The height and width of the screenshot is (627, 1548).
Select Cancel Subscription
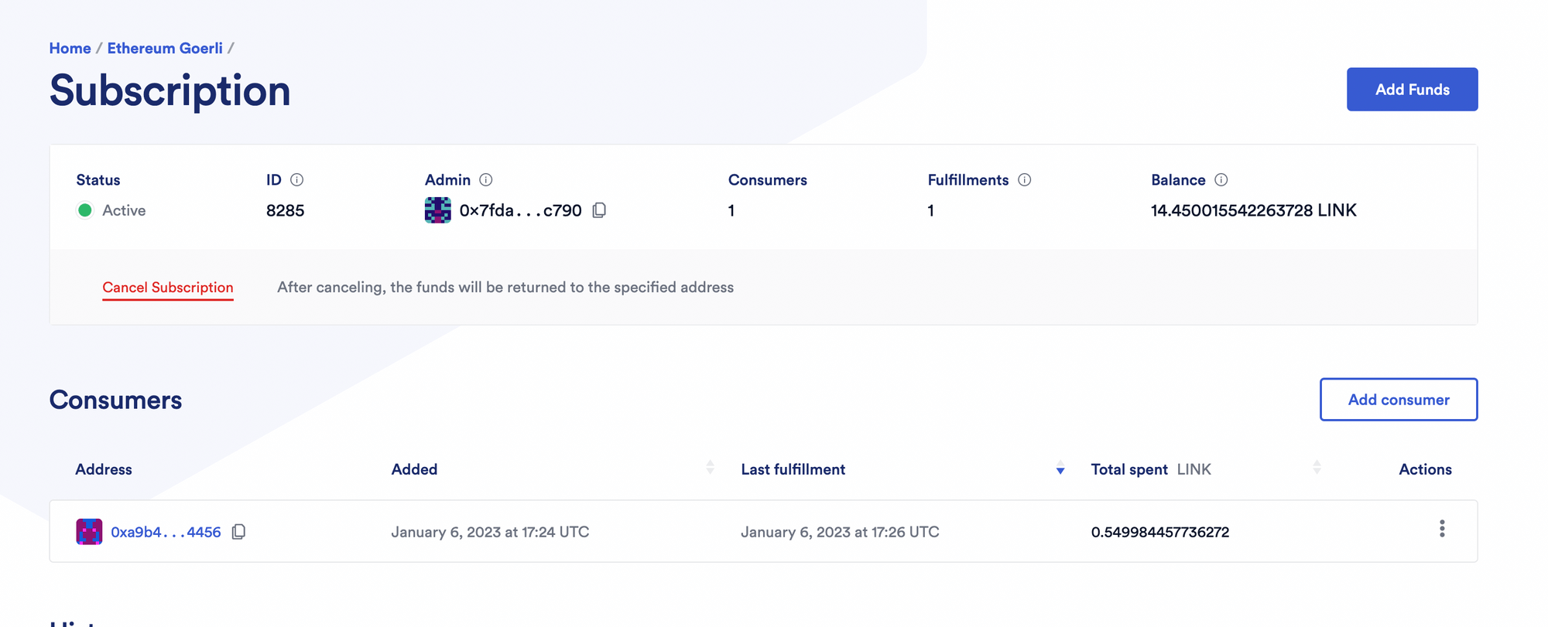point(167,287)
